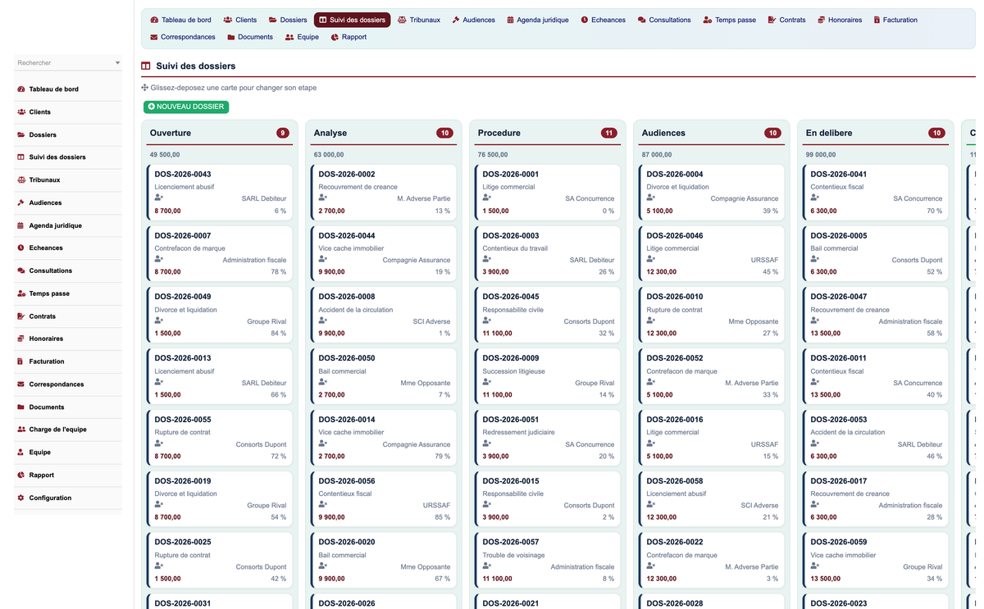Click the Clients people icon in sidebar
Screen dimensions: 984x609
[21, 111]
